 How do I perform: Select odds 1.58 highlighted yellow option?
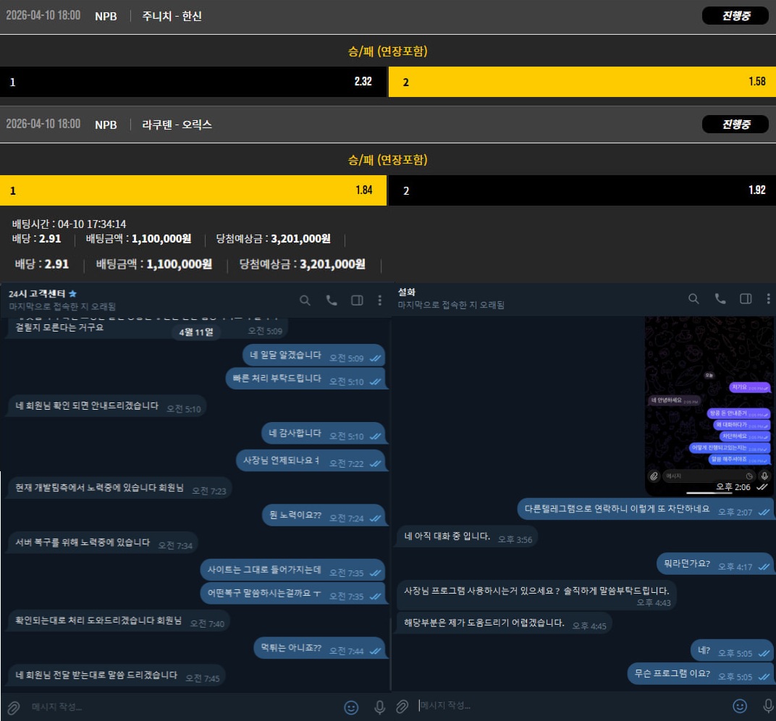(582, 82)
